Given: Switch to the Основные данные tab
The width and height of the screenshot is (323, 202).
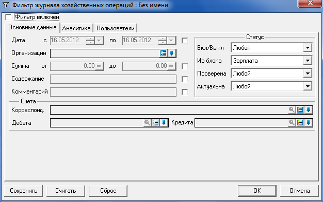Looking at the screenshot, I should pos(33,28).
